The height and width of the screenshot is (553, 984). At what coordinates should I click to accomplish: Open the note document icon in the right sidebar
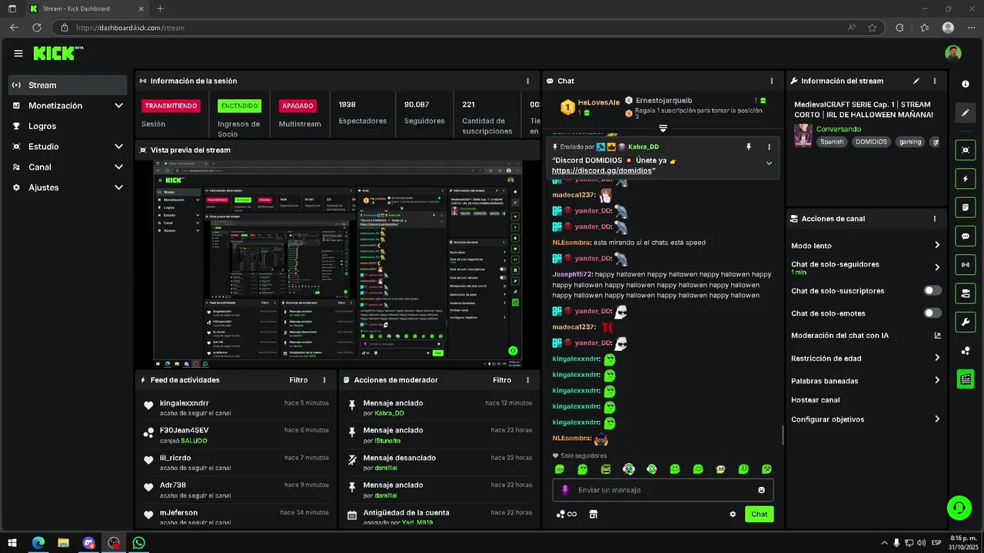coord(966,207)
